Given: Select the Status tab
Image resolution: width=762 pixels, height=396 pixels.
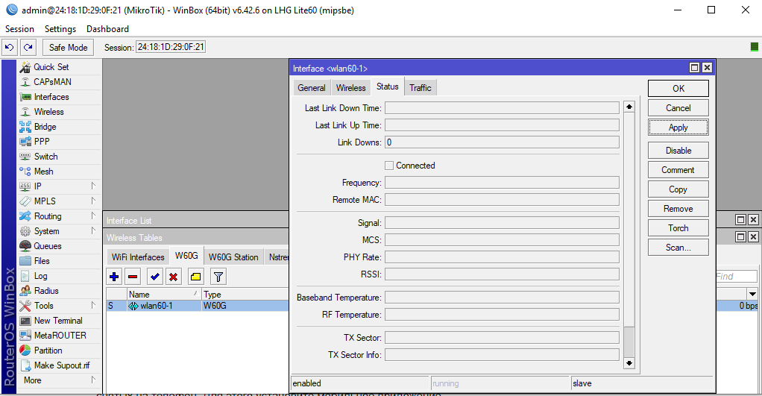Looking at the screenshot, I should [387, 87].
